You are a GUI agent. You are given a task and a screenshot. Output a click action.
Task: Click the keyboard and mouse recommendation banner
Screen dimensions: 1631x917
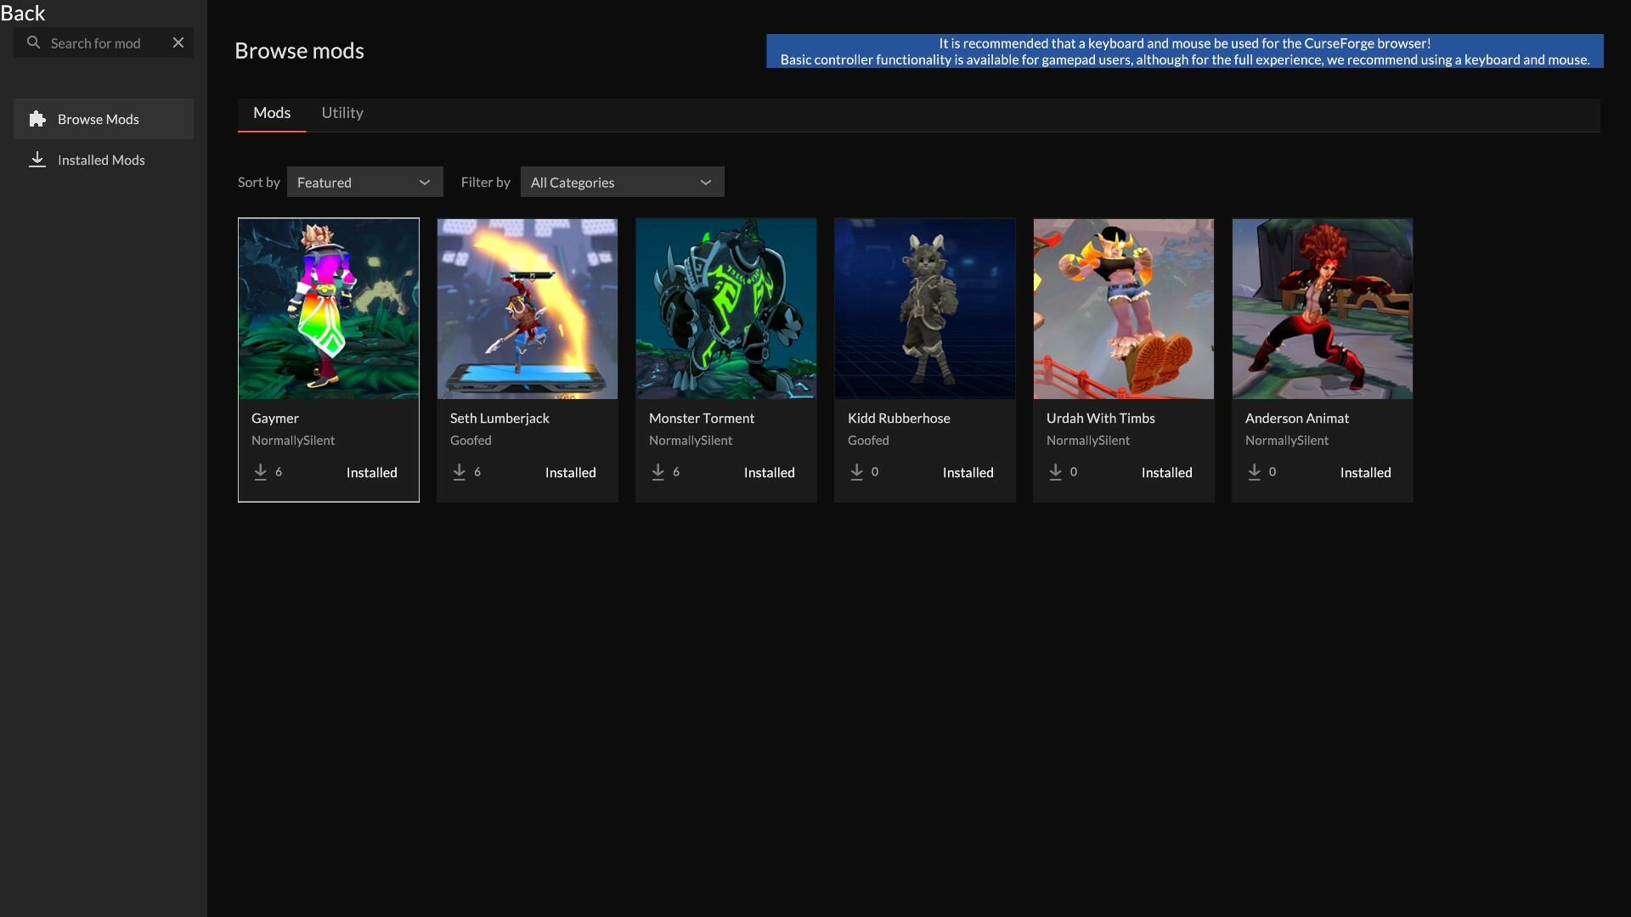(x=1185, y=51)
